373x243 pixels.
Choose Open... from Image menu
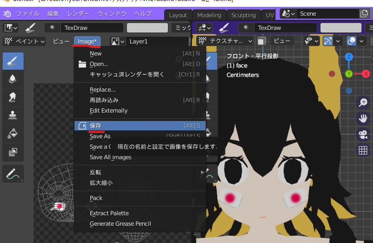[x=140, y=64]
